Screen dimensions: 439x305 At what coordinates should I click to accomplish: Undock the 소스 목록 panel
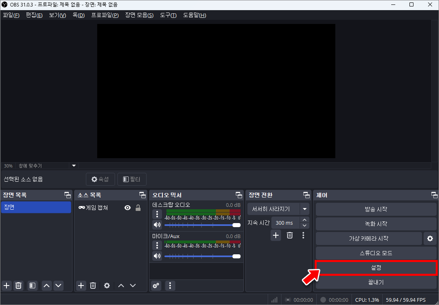pyautogui.click(x=143, y=195)
